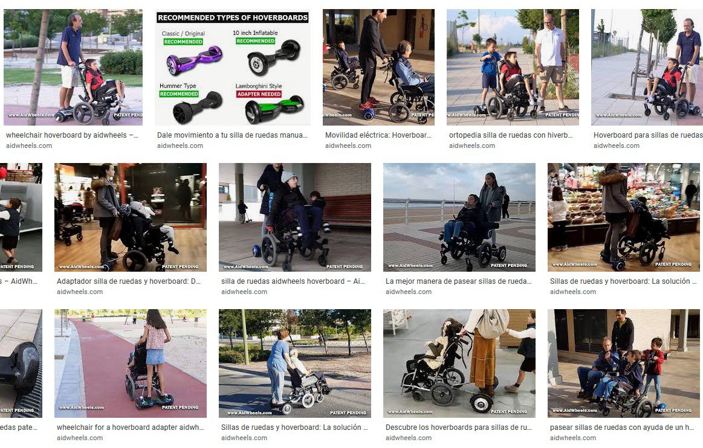
Task: Click 'silla de ruedas aidwheels hoverboard' title link
Action: pyautogui.click(x=293, y=281)
